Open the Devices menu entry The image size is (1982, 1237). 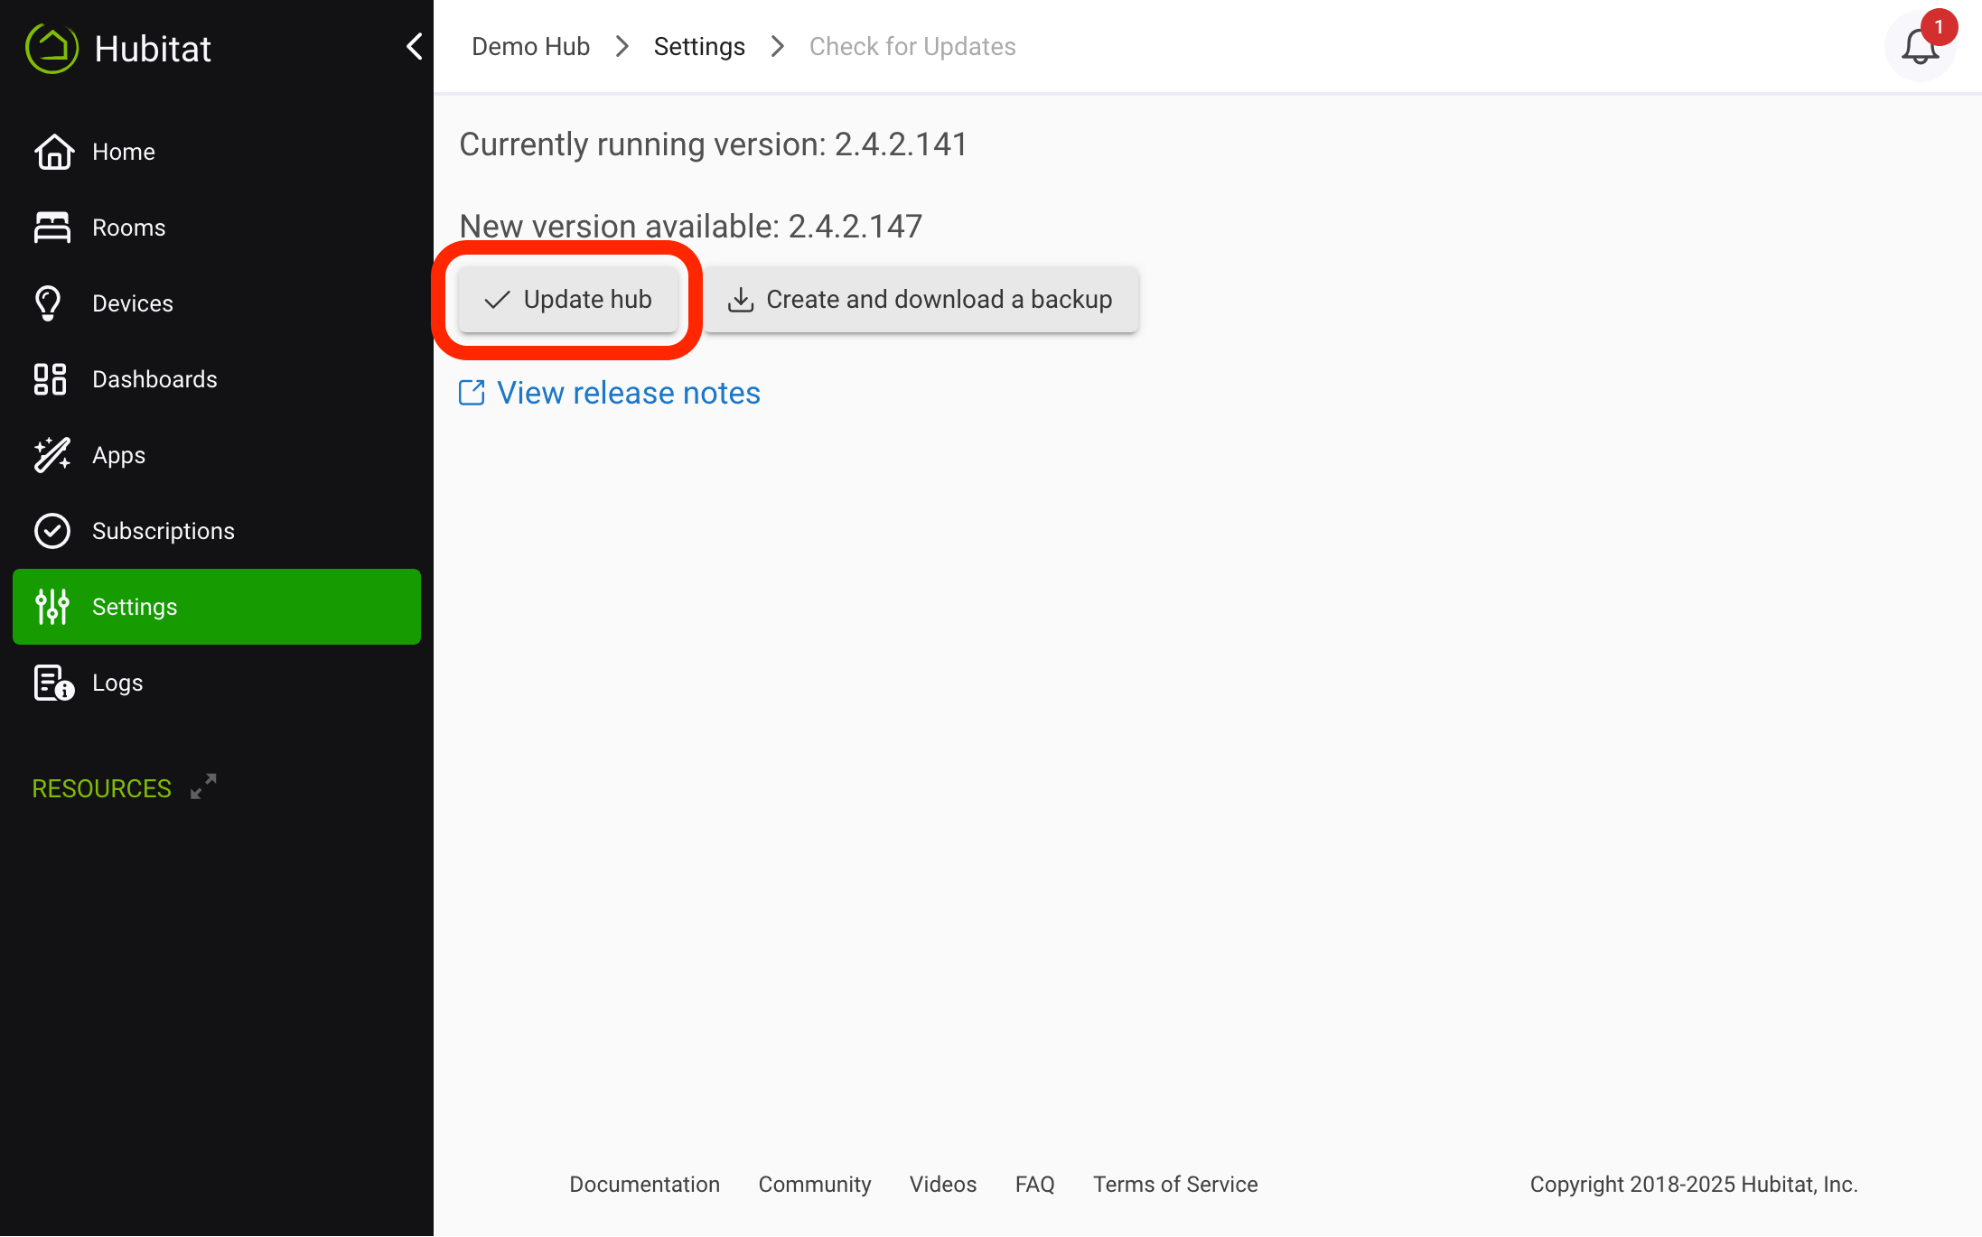point(217,303)
